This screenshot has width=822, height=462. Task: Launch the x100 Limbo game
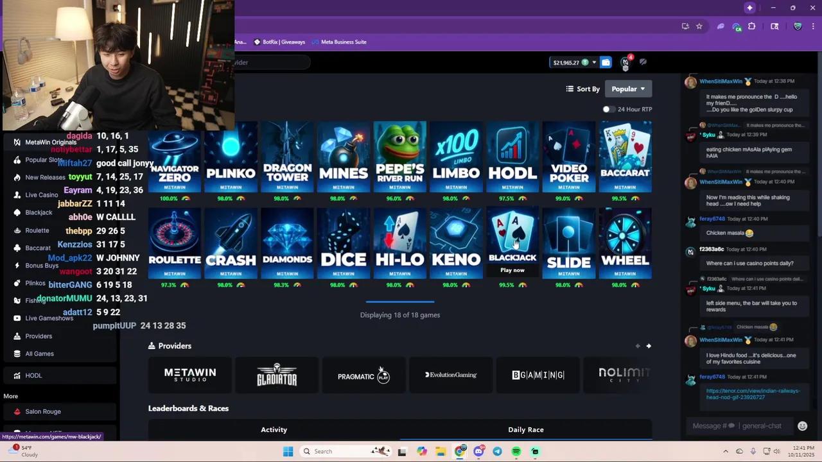click(x=456, y=157)
